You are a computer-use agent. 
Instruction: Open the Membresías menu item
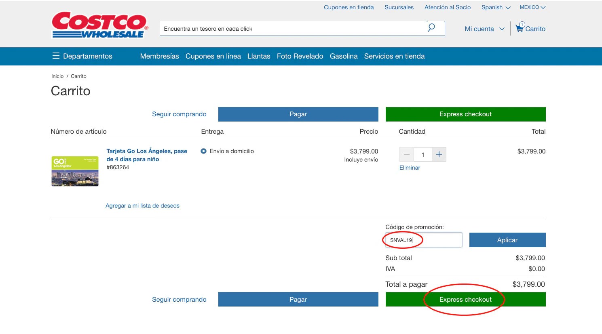(x=159, y=56)
